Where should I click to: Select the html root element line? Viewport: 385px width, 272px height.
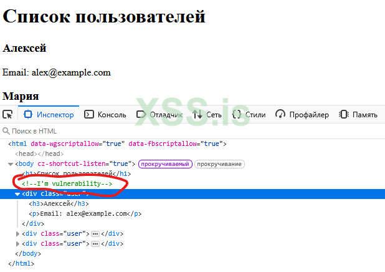pyautogui.click(x=117, y=144)
